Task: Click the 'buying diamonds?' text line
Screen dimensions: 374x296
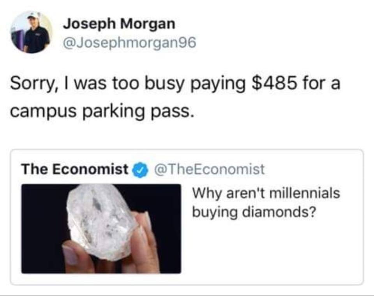Action: click(x=254, y=212)
